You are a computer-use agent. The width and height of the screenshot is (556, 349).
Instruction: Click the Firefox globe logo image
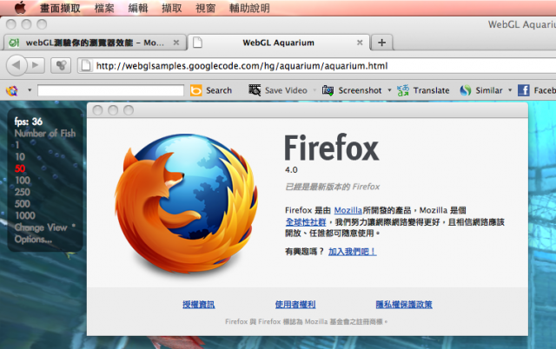pos(186,204)
